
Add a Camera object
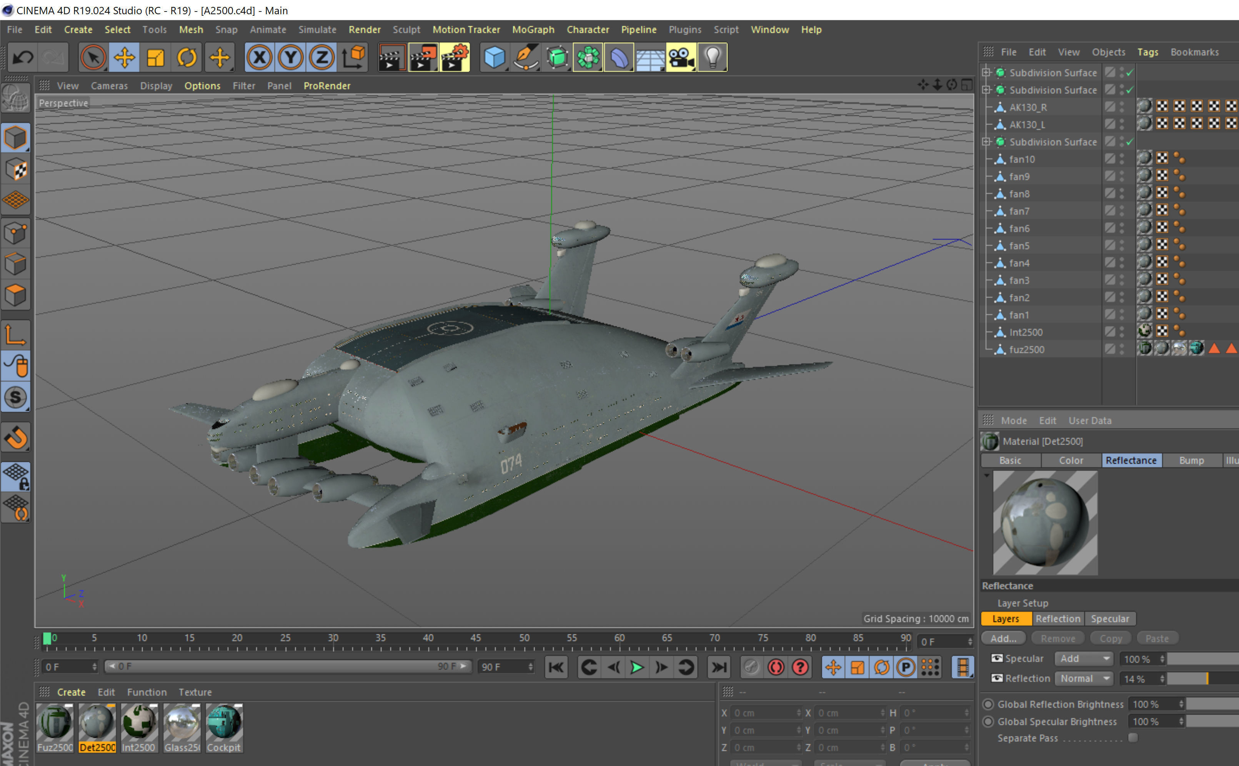pos(681,58)
